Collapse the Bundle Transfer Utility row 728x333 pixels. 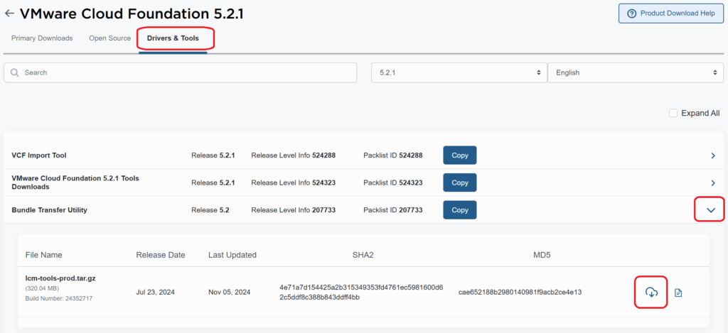(x=710, y=210)
